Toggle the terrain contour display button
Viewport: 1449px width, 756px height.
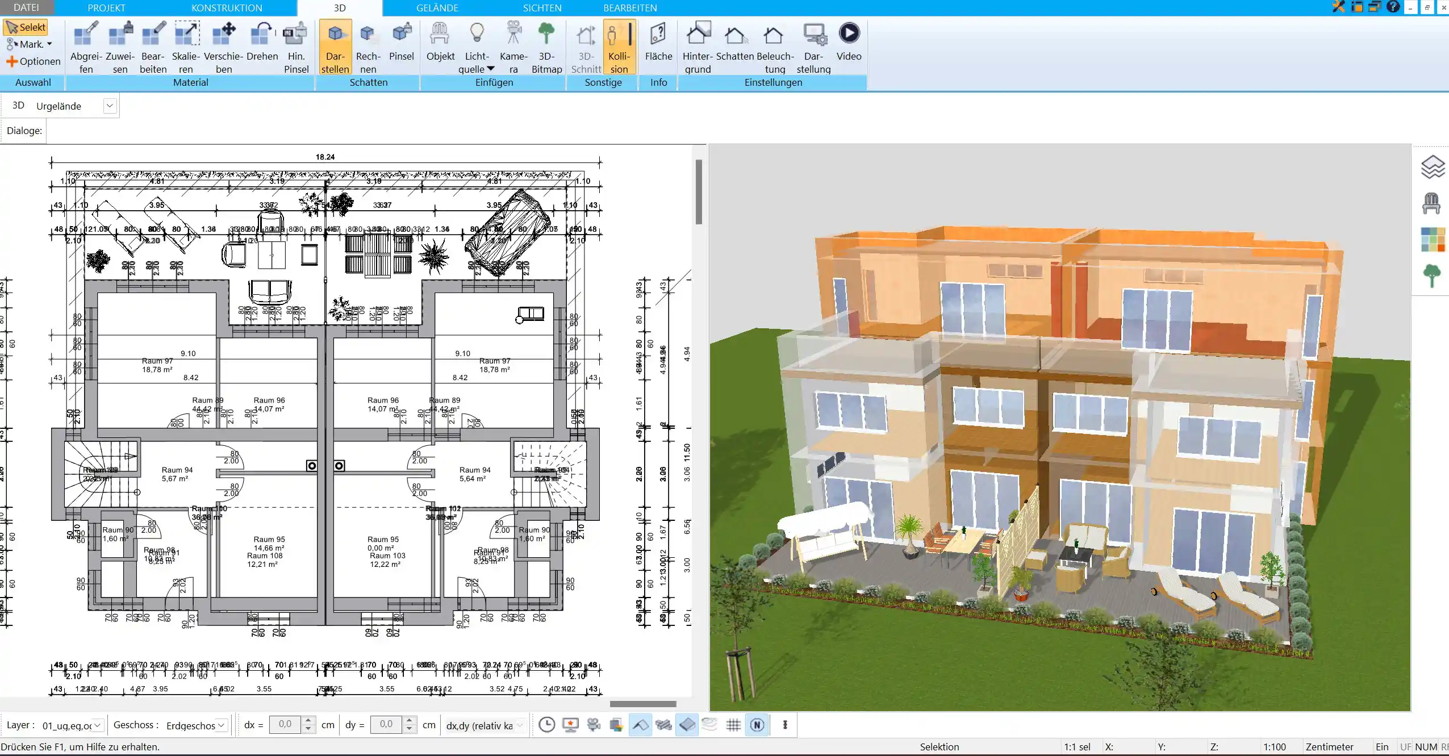709,725
